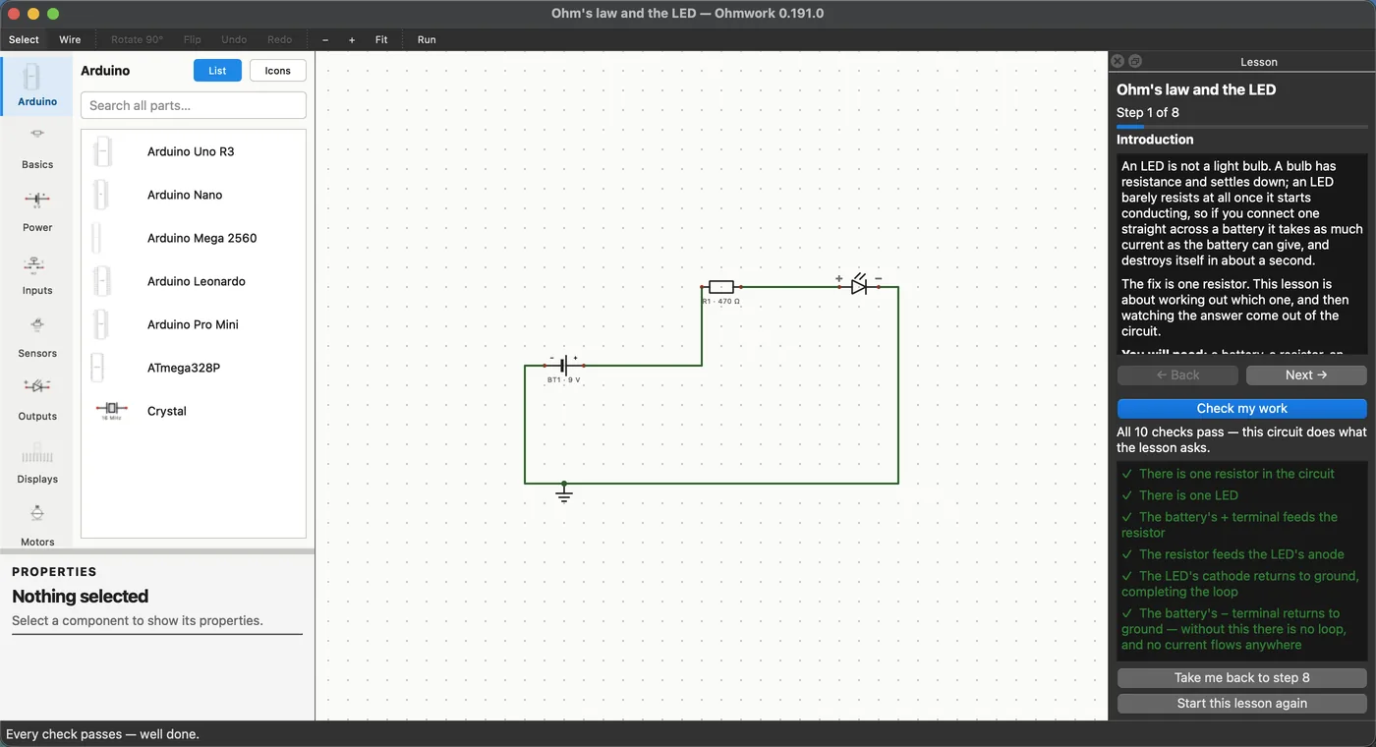Zoom in with the plus button

pos(352,39)
